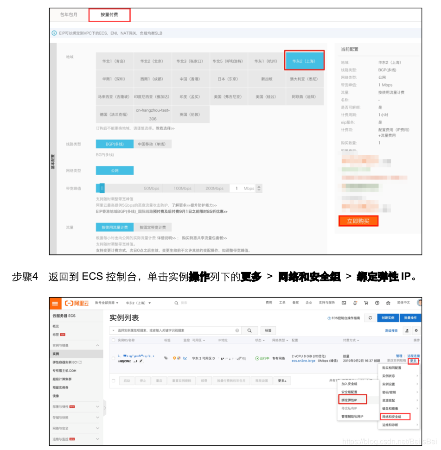The width and height of the screenshot is (441, 450).
Task: Select 按固定带宽计费 billing option
Action: pyautogui.click(x=153, y=227)
